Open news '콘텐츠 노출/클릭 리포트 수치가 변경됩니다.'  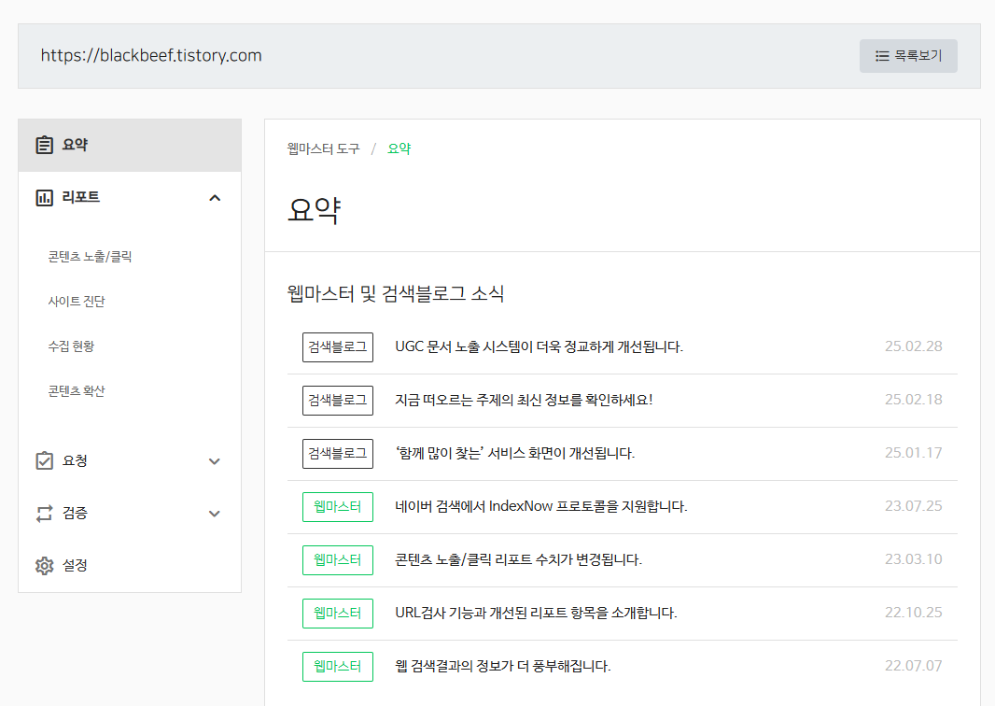coord(518,559)
